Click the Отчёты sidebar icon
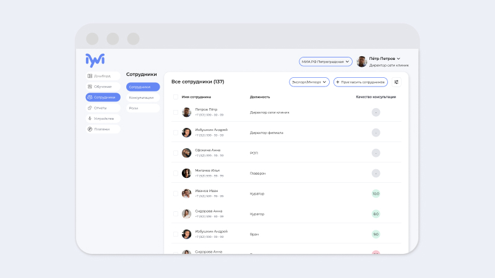Image resolution: width=495 pixels, height=278 pixels. coord(90,107)
